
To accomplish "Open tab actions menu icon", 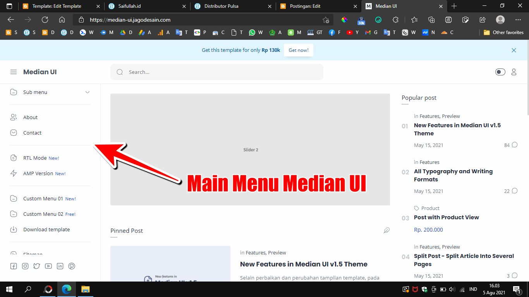I will click(9, 6).
